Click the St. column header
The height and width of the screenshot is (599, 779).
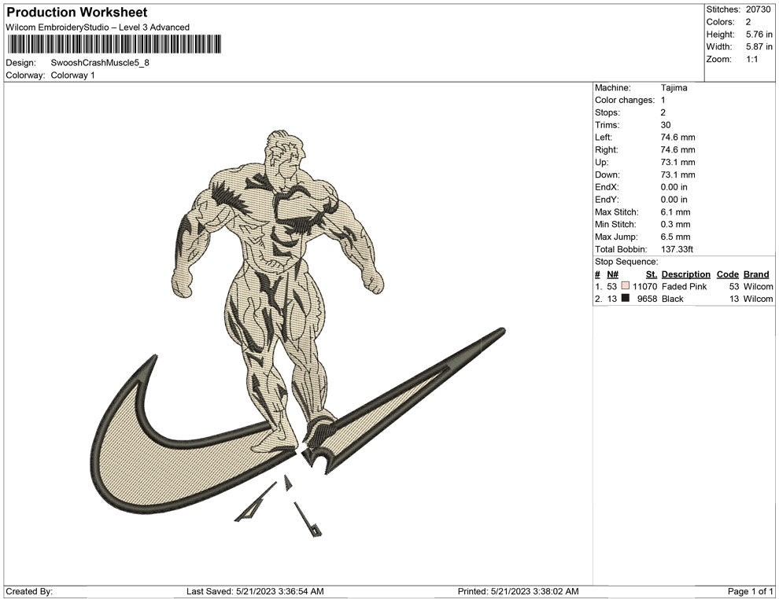point(652,274)
